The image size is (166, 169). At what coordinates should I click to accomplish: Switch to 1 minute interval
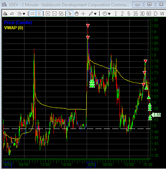[x=116, y=14]
